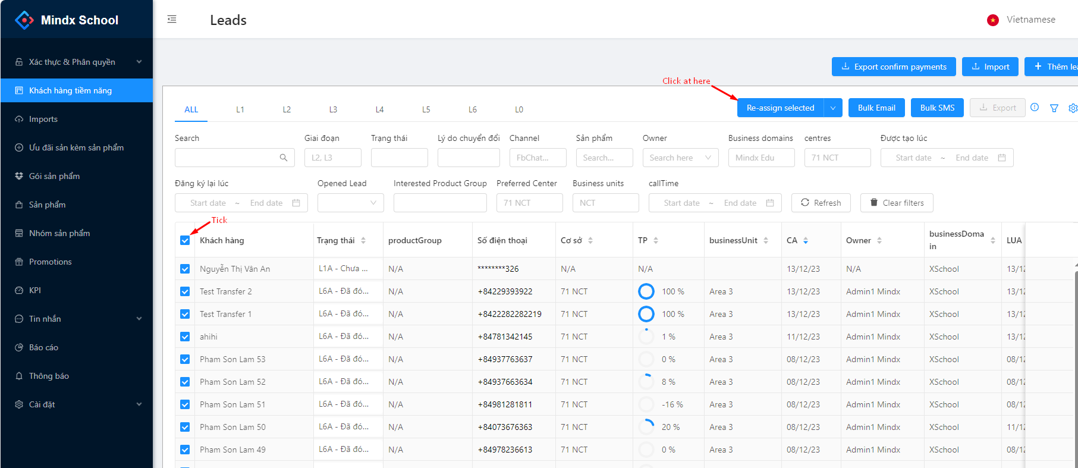Open the Channel FbChat selector
The image size is (1078, 468).
tap(538, 158)
